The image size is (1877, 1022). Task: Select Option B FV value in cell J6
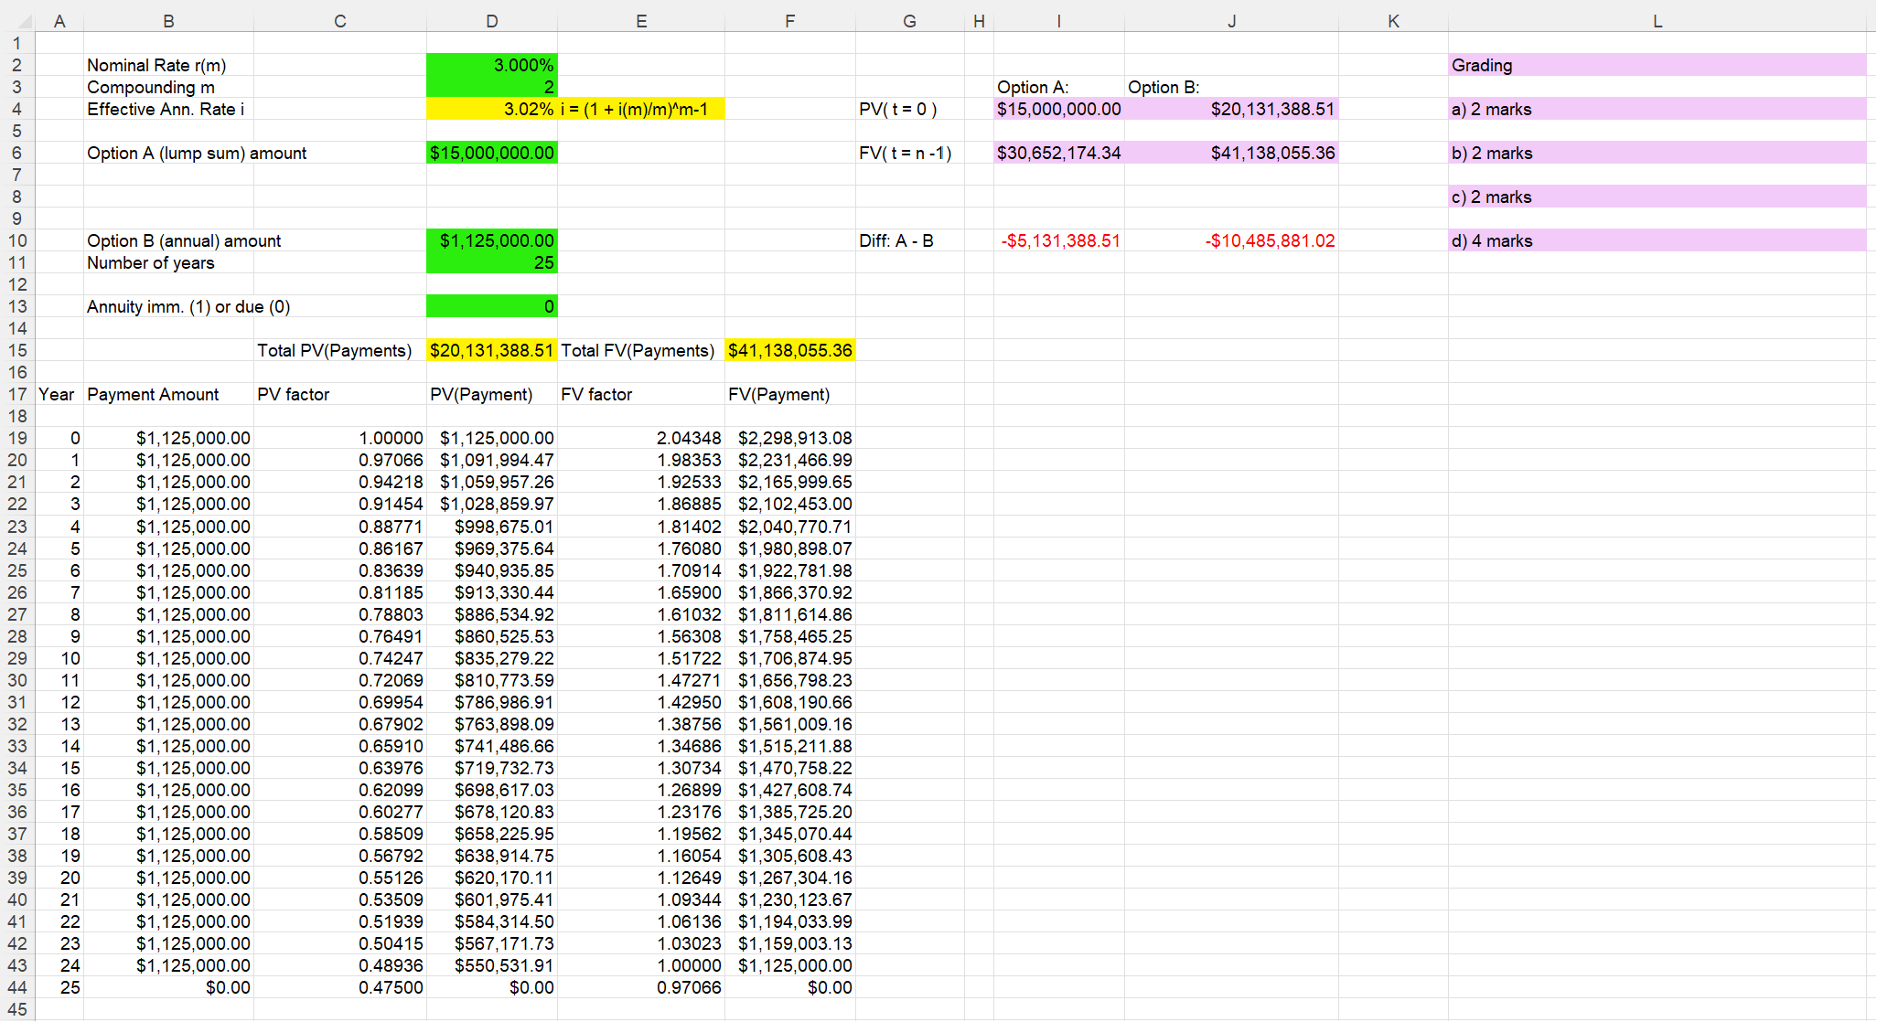[x=1231, y=153]
